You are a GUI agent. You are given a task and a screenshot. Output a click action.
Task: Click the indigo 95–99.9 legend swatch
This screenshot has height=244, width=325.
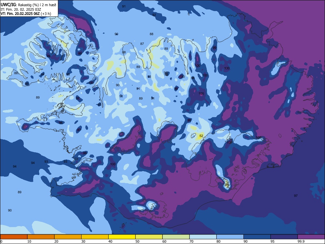[x=284, y=237]
